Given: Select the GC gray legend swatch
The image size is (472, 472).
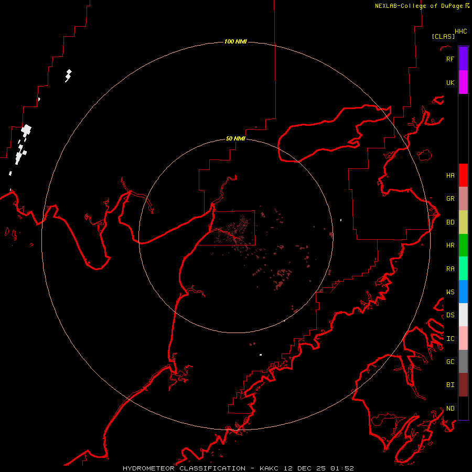Looking at the screenshot, I should [463, 361].
